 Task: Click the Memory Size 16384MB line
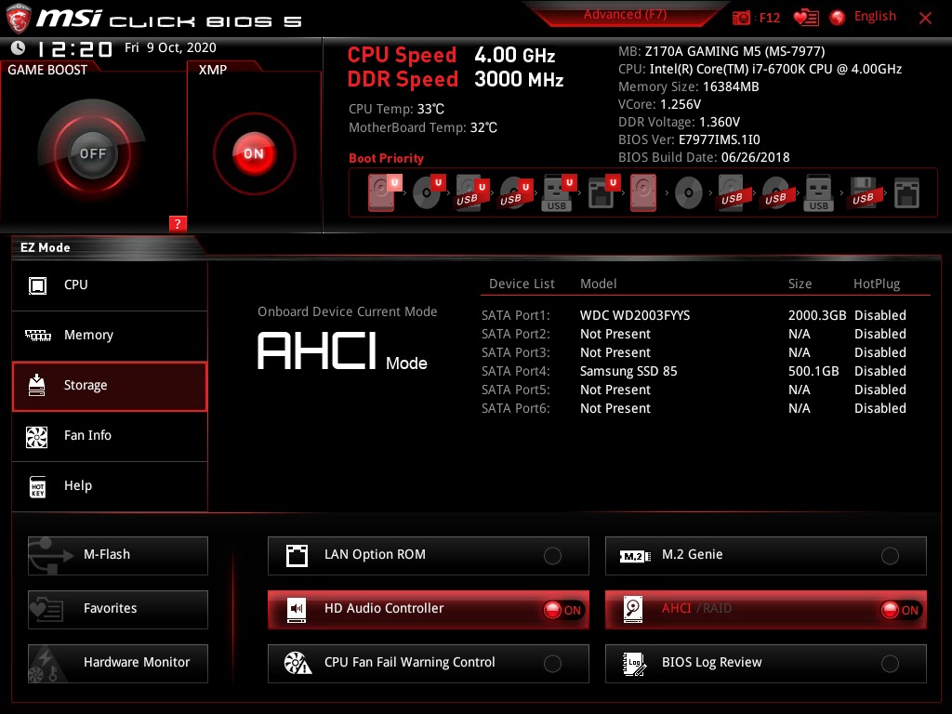689,86
